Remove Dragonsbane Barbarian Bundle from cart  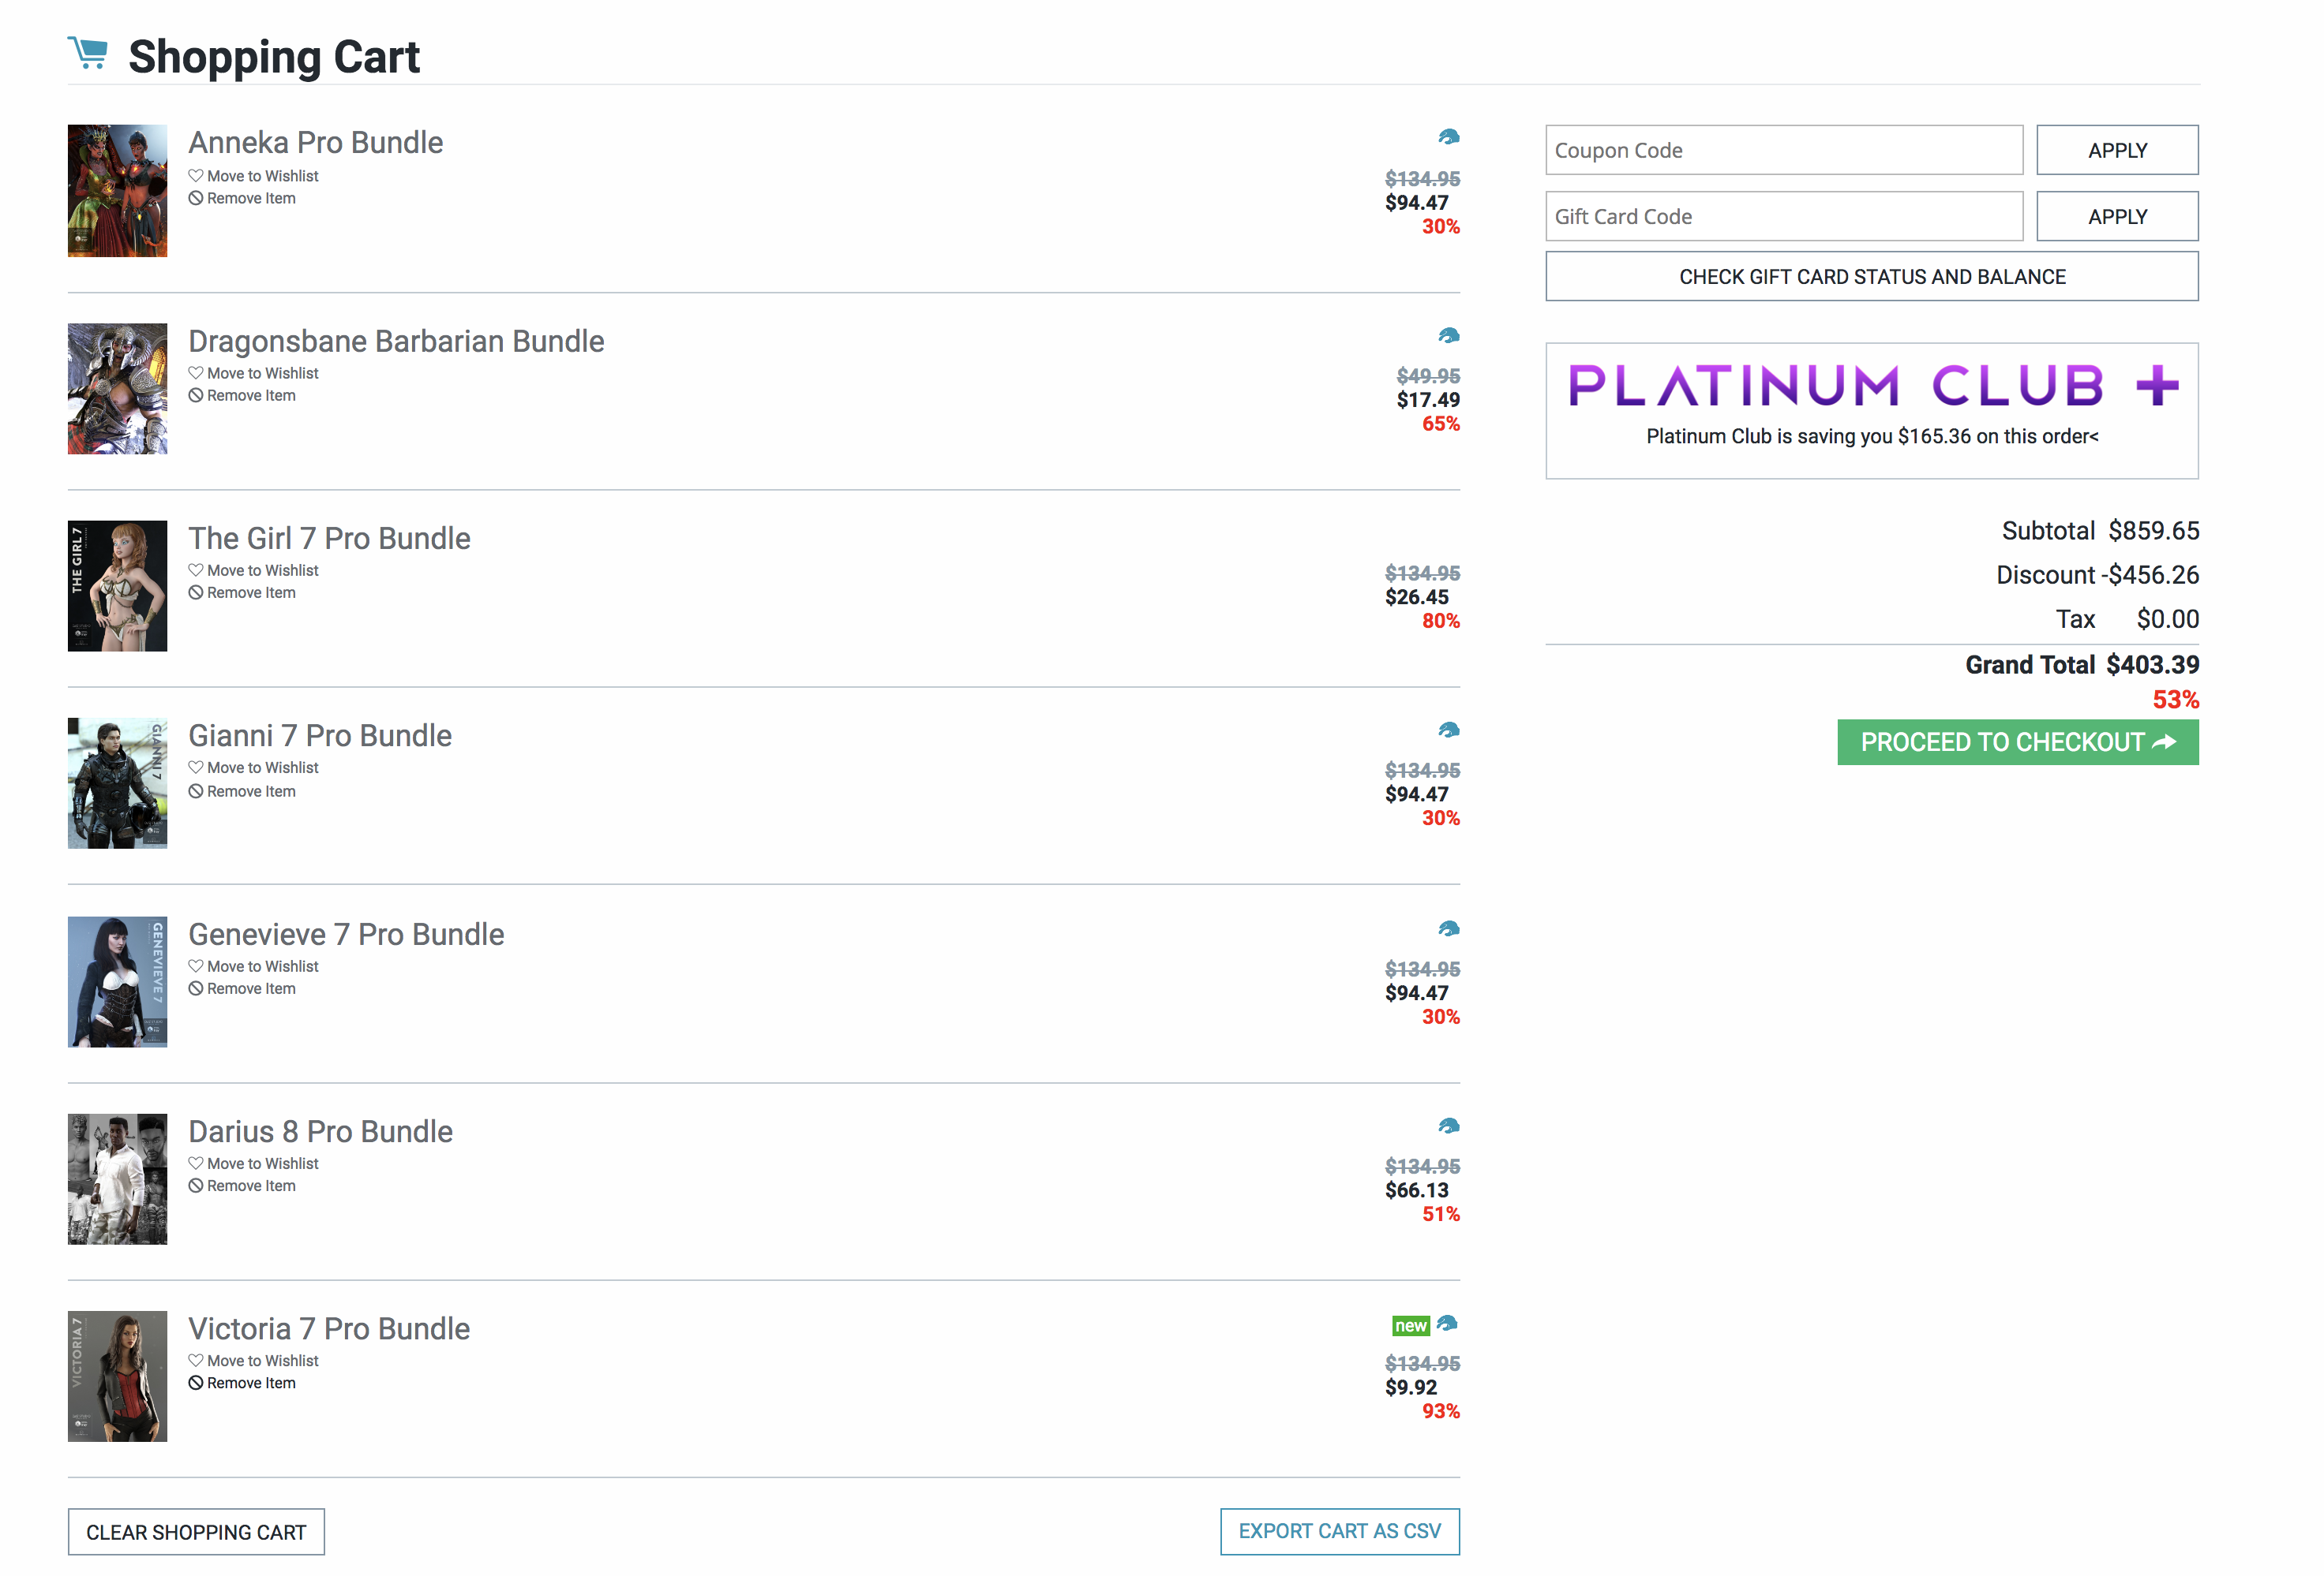(x=250, y=396)
